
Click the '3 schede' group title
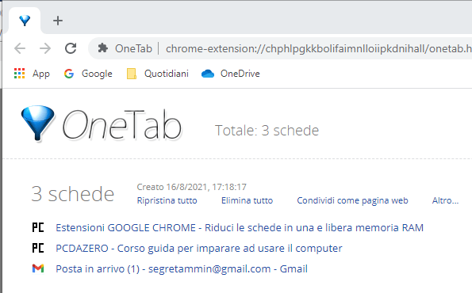point(73,194)
